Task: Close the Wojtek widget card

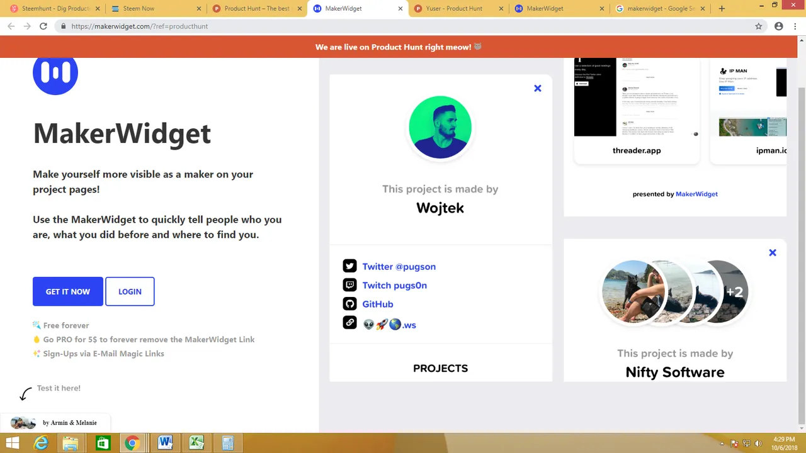Action: click(x=538, y=88)
